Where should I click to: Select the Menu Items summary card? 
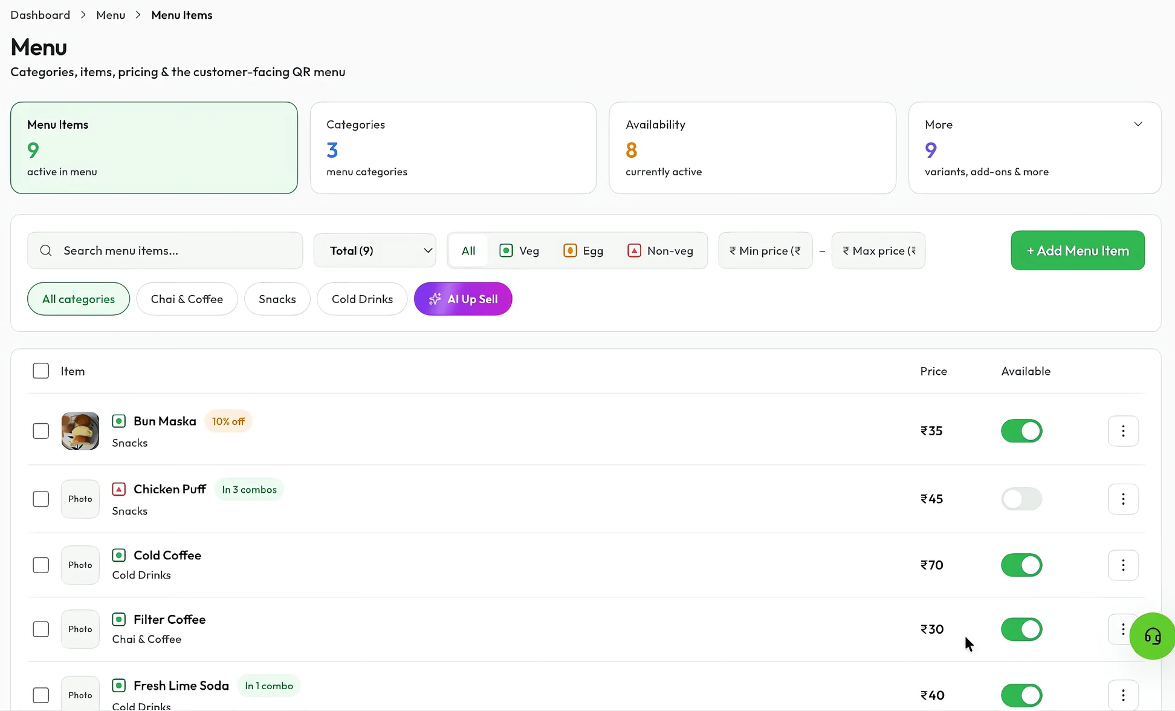[154, 148]
